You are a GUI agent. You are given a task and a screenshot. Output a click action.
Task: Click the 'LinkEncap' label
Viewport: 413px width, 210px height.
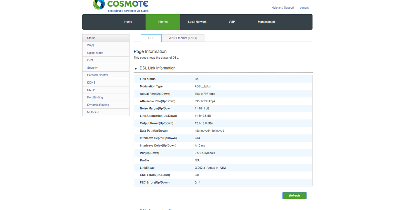point(147,168)
